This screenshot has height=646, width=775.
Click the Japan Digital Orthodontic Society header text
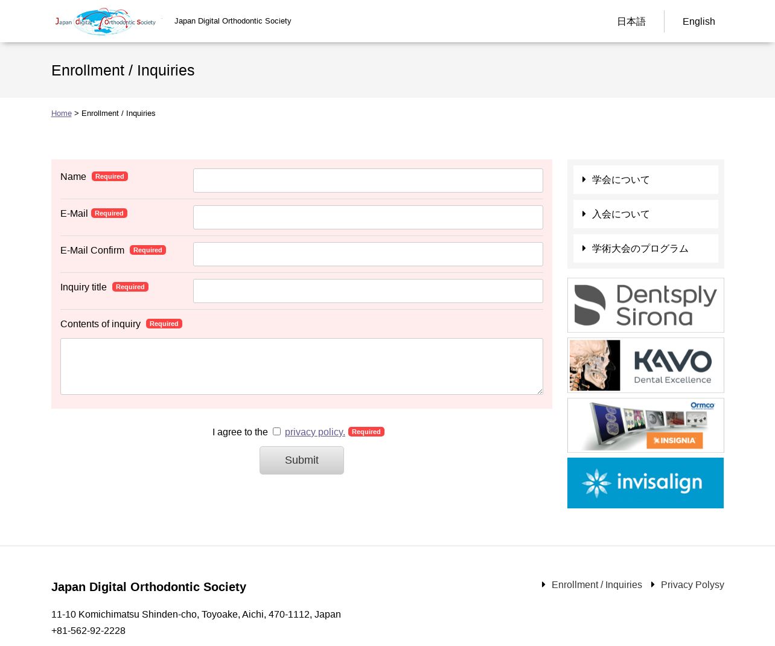pyautogui.click(x=232, y=21)
